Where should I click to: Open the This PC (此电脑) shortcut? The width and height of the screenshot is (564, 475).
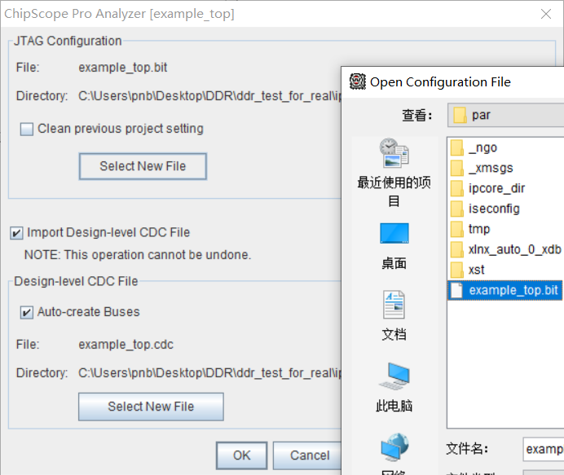click(x=394, y=387)
